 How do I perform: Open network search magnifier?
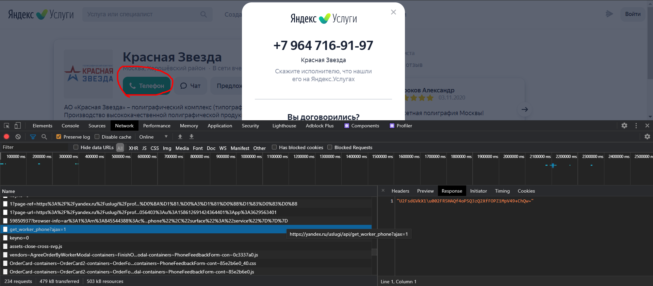[44, 137]
